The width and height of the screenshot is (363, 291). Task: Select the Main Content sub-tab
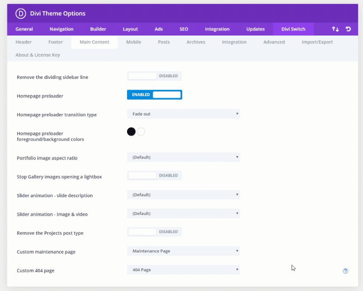coord(94,42)
